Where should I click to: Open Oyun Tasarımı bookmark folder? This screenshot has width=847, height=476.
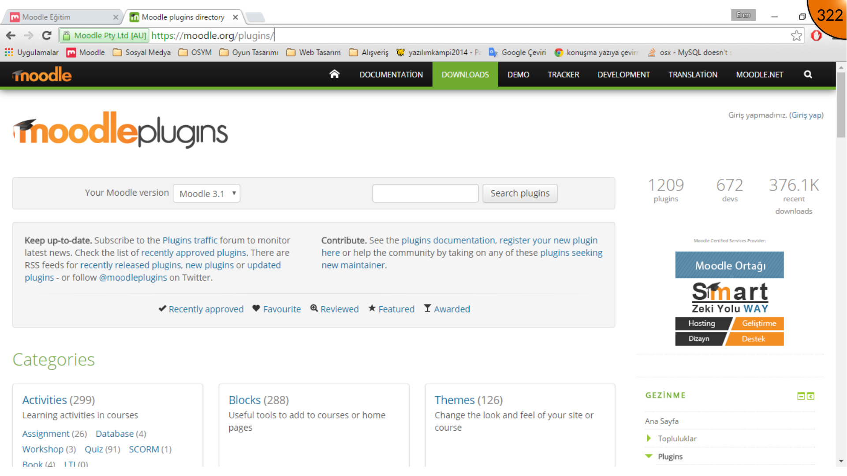pyautogui.click(x=249, y=52)
